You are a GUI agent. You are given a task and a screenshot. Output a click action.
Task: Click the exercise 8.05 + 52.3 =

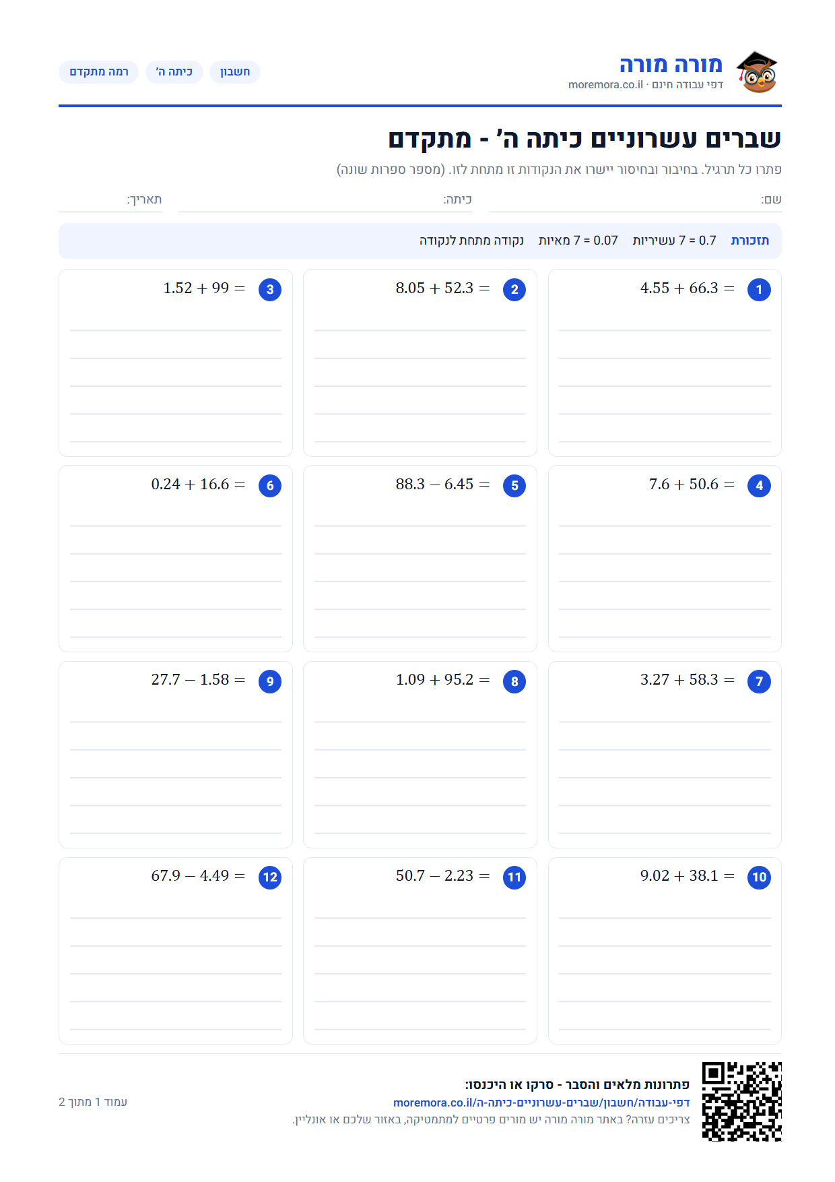coord(443,288)
